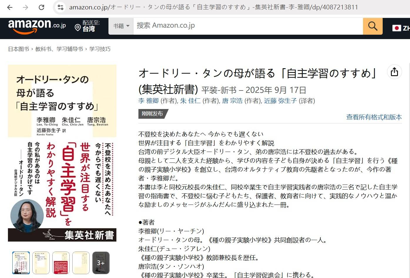Screen dimensions: 410x278
Task: Reload the page with refresh icon
Action: coord(41,7)
